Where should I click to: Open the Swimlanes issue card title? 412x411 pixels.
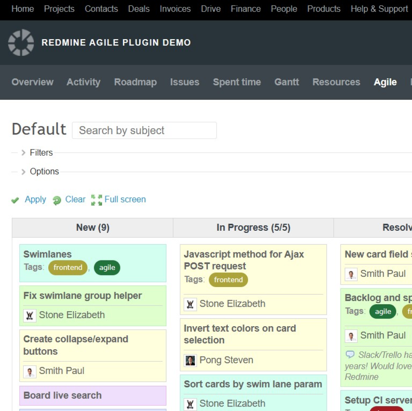(x=48, y=254)
